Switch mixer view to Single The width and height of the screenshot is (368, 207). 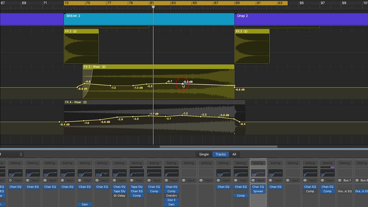click(204, 154)
